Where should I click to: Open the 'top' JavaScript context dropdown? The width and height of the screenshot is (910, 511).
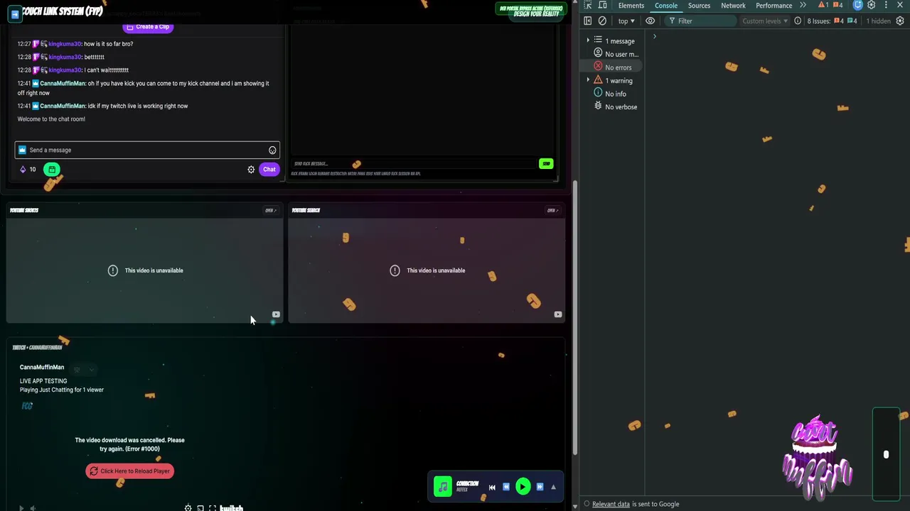tap(626, 21)
